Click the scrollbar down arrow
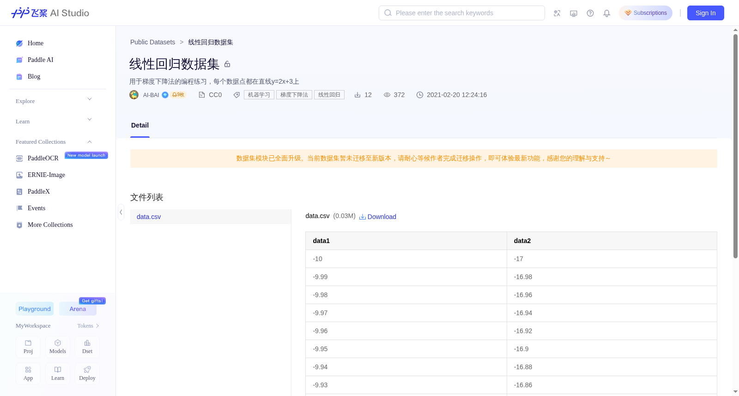739x396 pixels. pyautogui.click(x=735, y=392)
